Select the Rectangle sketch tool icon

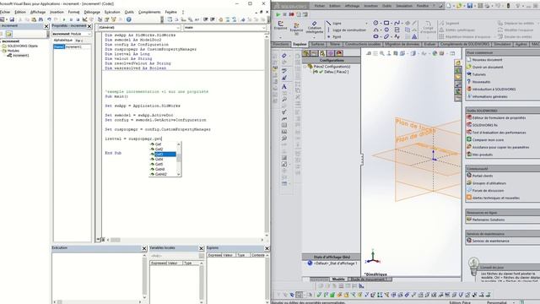tap(386, 23)
